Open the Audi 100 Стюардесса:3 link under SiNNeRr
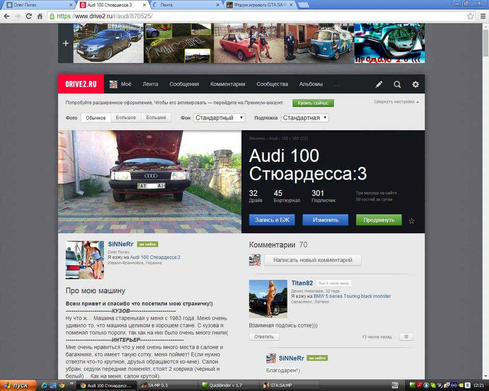The image size is (489, 391). 155,257
